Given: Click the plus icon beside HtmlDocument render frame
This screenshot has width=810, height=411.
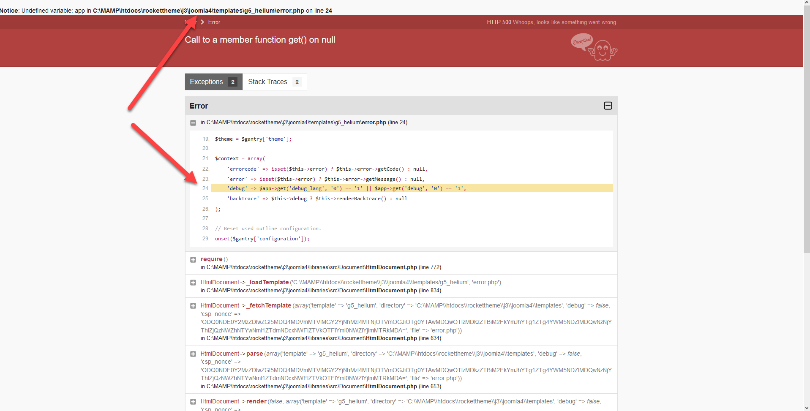Looking at the screenshot, I should tap(193, 402).
